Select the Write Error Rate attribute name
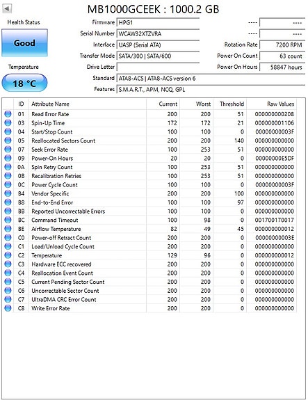Screen dimensions: 308x400 click(x=51, y=308)
